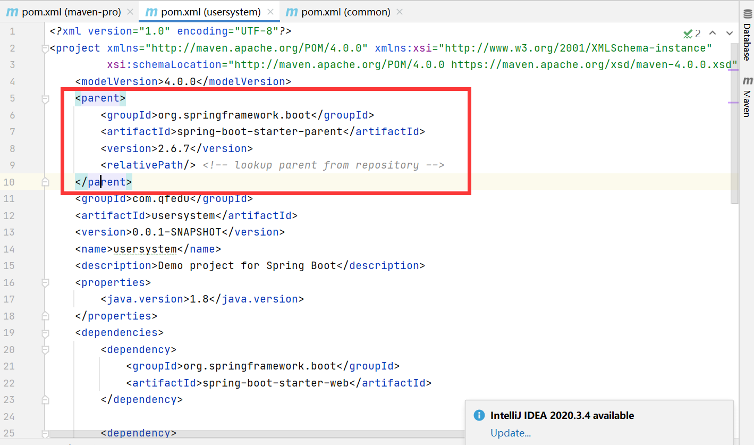Toggle fold marker at closing dependency line 23
This screenshot has width=754, height=445.
tap(45, 400)
